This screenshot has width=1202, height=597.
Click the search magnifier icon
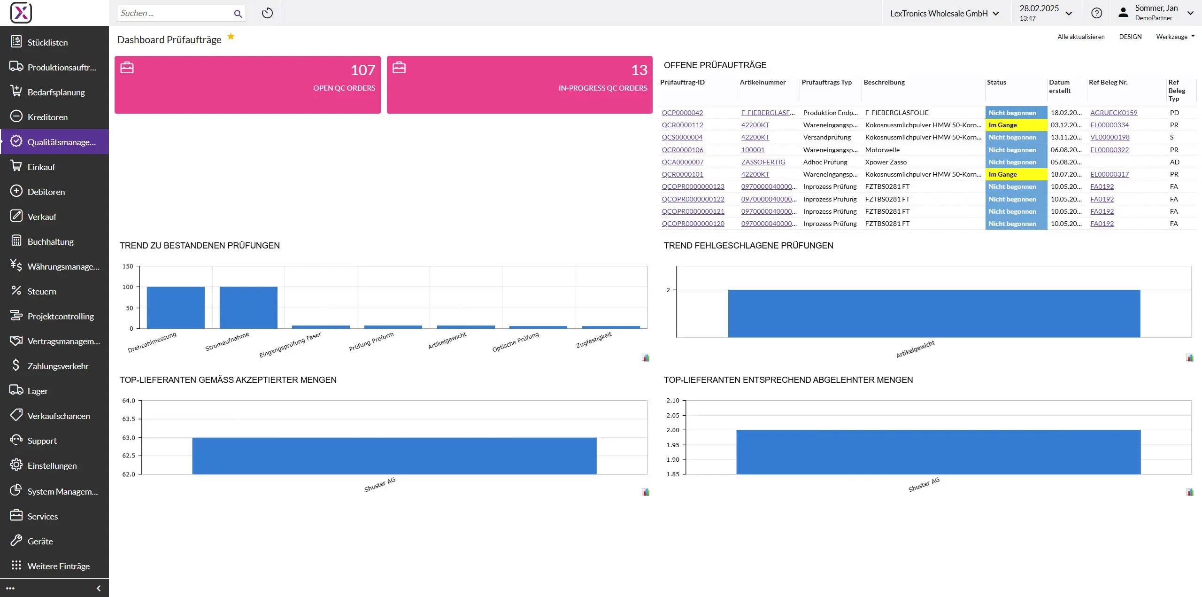238,14
